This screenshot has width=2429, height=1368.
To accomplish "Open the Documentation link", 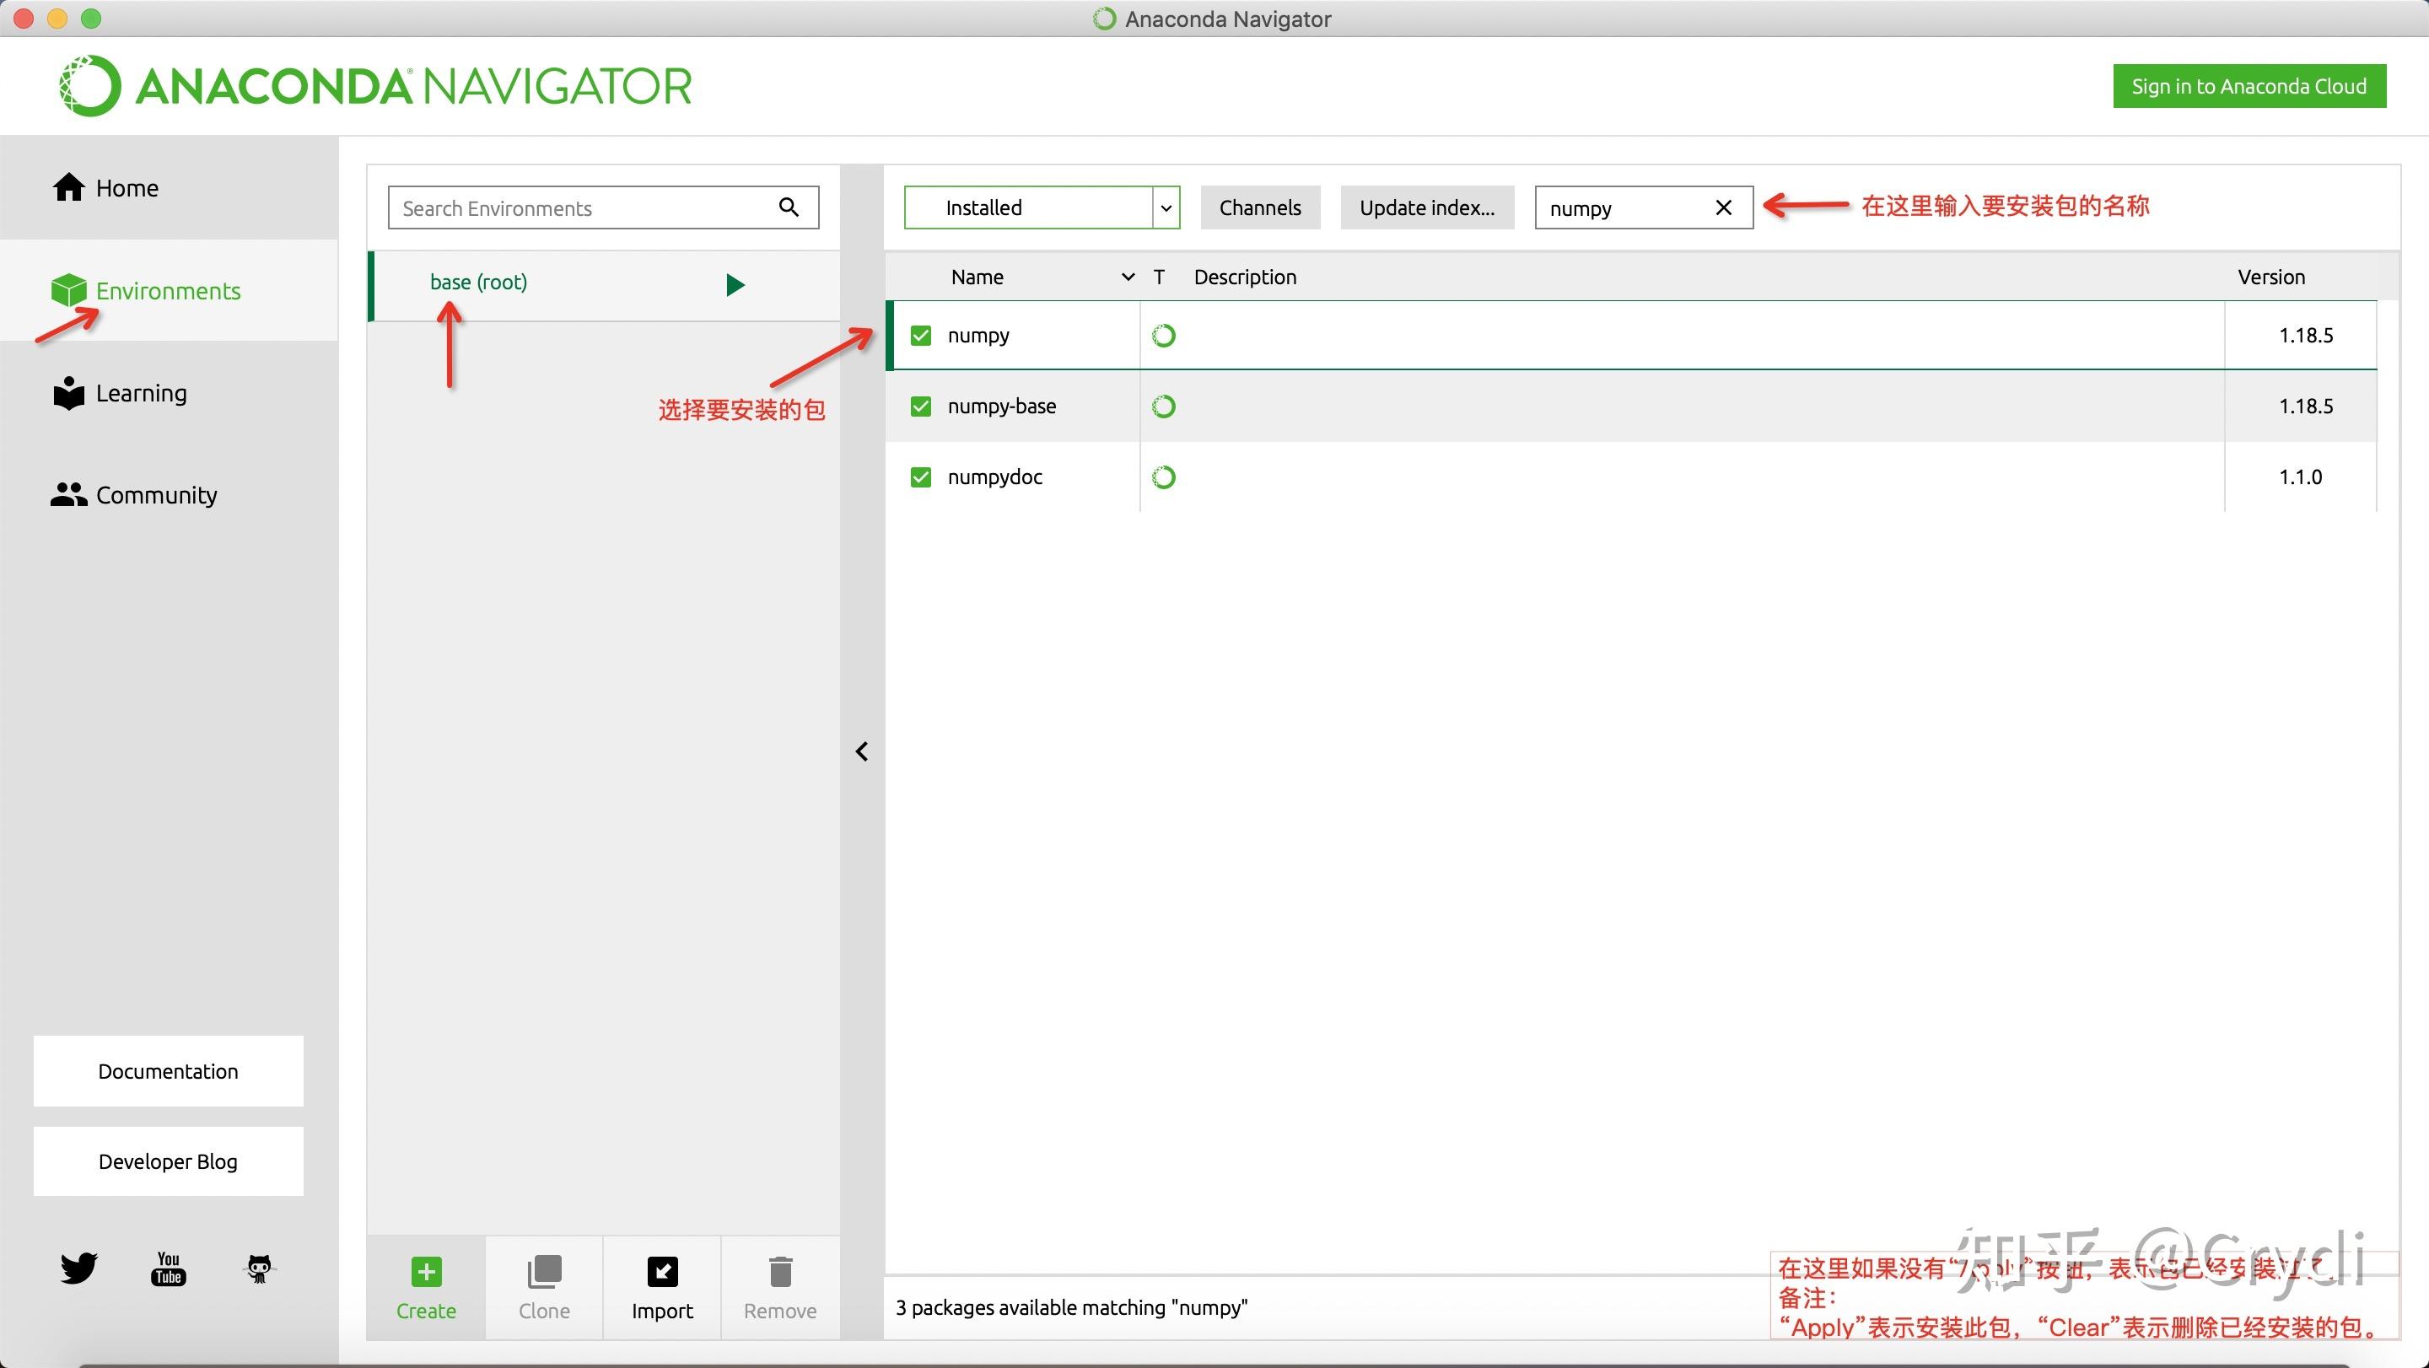I will click(169, 1071).
